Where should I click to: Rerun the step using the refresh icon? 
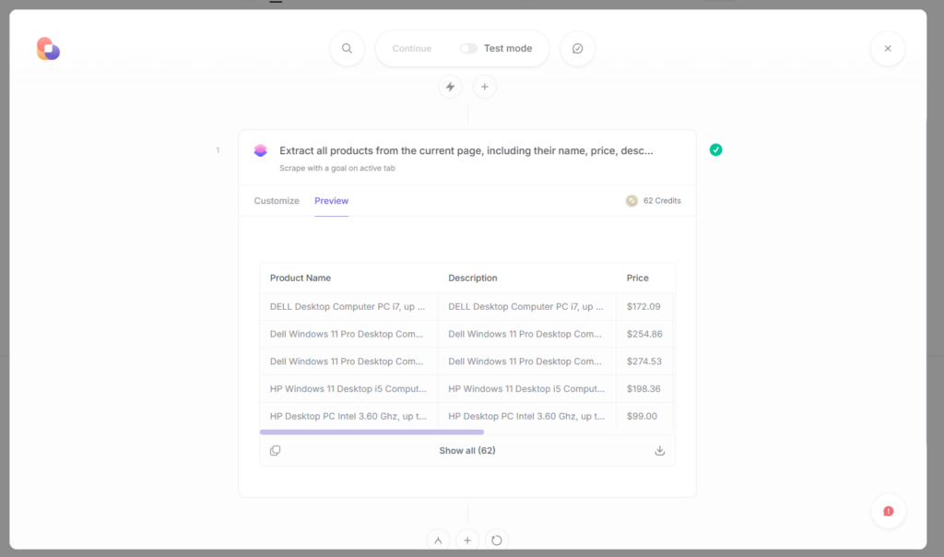click(x=497, y=539)
